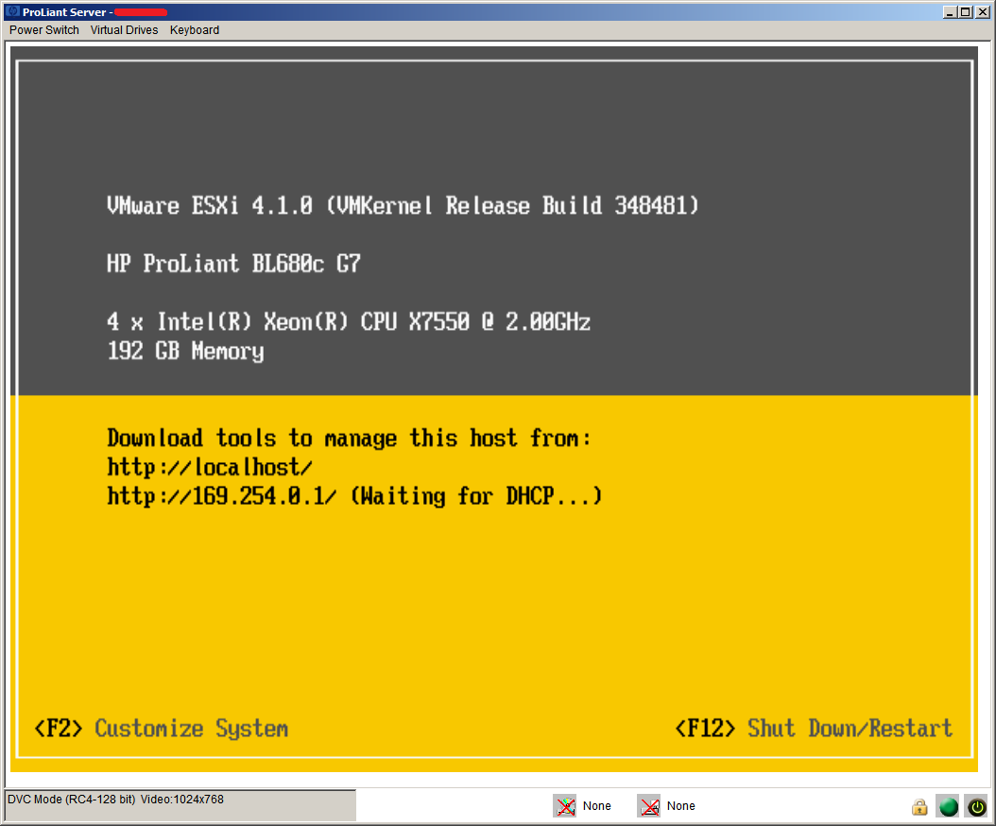Click the padlock encryption icon

click(919, 807)
